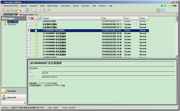Open the Record menu
This screenshot has height=111, width=180.
click(76, 6)
